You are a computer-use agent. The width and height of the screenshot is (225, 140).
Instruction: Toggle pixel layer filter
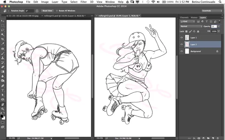[x=198, y=21]
